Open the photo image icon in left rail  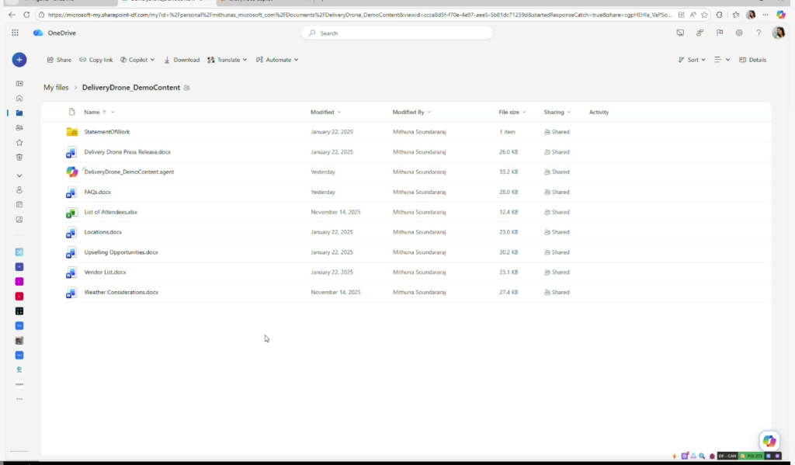click(19, 220)
